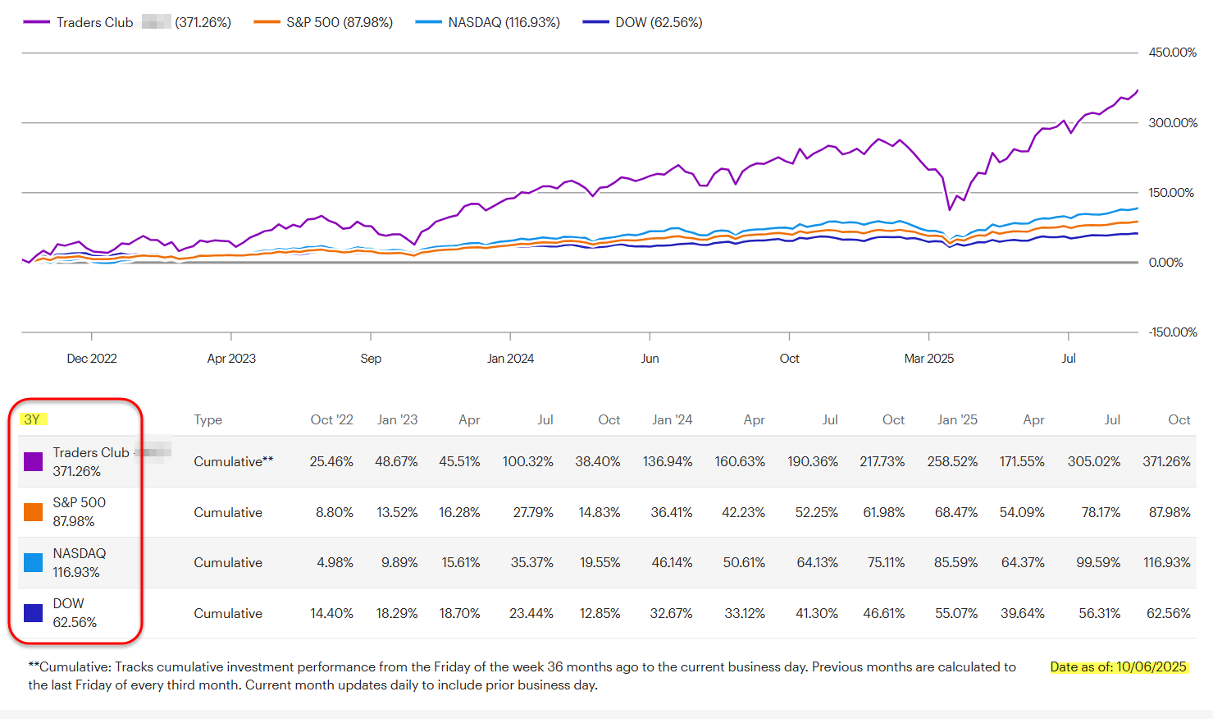The height and width of the screenshot is (719, 1213).
Task: Click the orange S&P 500 swatch in table
Action: tap(34, 512)
